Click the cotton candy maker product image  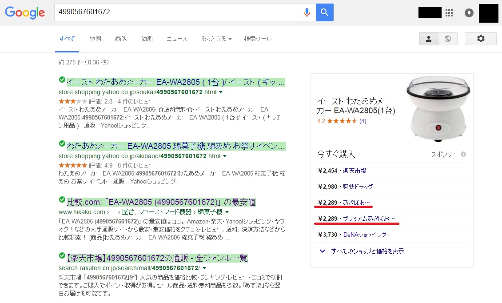click(438, 109)
